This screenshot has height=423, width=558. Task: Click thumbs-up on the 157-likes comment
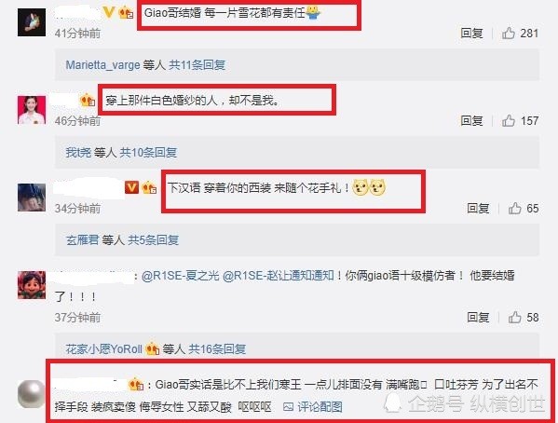coord(509,121)
